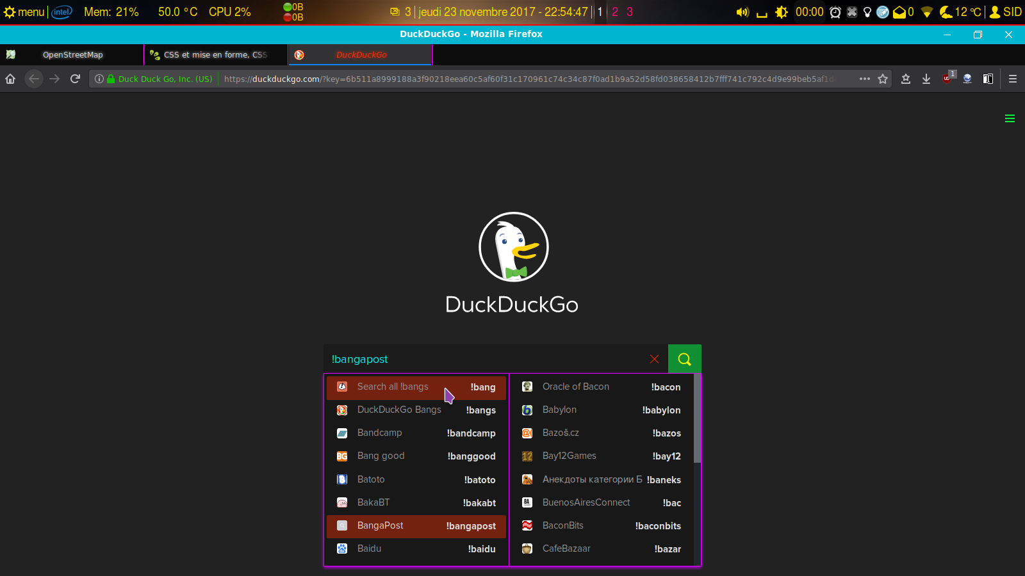This screenshot has width=1025, height=576.
Task: Click the blue notepad panel icon
Action: point(883,12)
